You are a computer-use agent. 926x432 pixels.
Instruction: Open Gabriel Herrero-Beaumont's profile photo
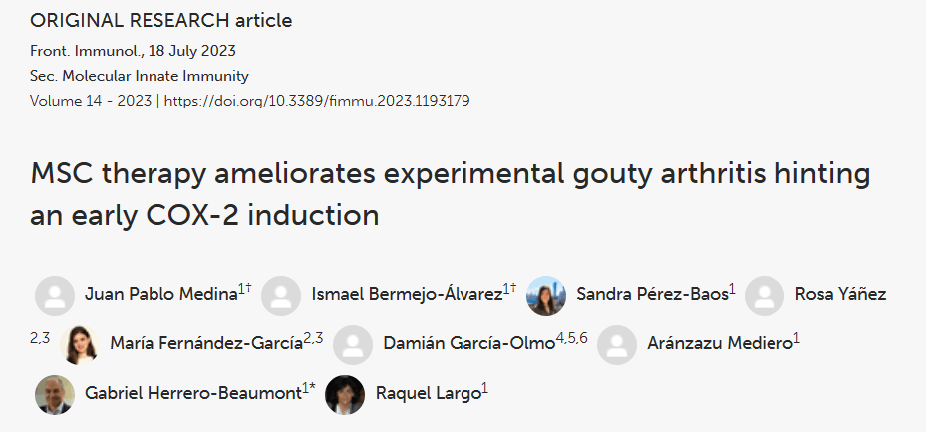(54, 394)
